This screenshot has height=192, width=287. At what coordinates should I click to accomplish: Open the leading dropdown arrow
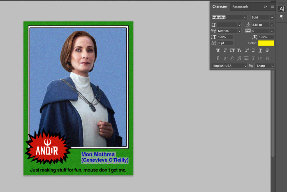[272, 25]
